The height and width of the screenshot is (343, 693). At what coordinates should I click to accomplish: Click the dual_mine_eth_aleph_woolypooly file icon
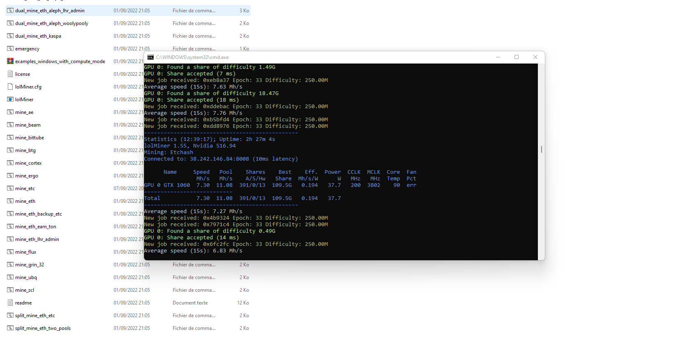click(10, 23)
